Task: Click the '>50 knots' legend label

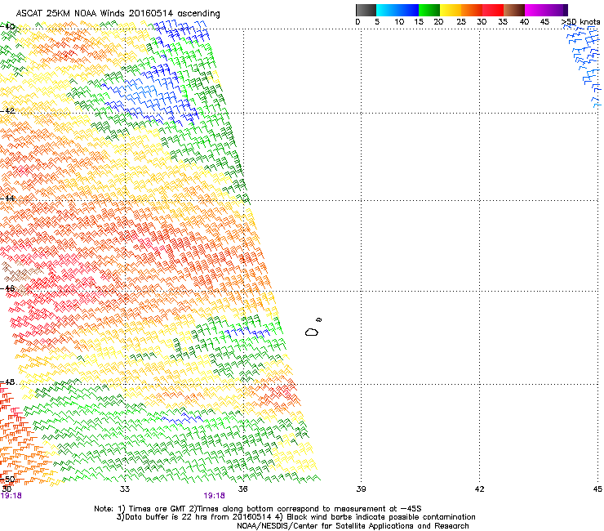Action: tap(580, 22)
